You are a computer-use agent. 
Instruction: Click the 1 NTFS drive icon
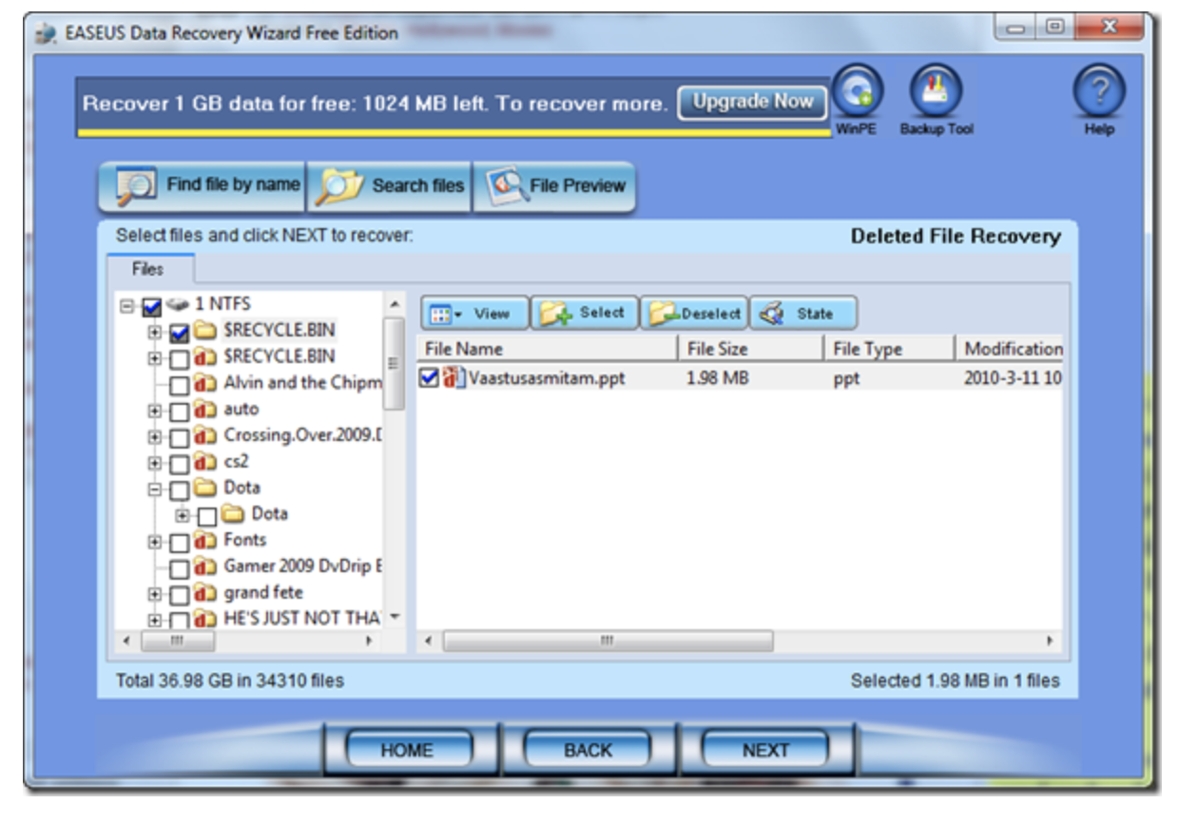click(x=177, y=306)
